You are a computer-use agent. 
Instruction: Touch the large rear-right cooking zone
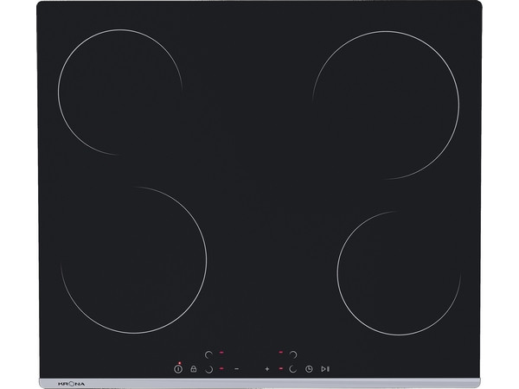pos(386,105)
